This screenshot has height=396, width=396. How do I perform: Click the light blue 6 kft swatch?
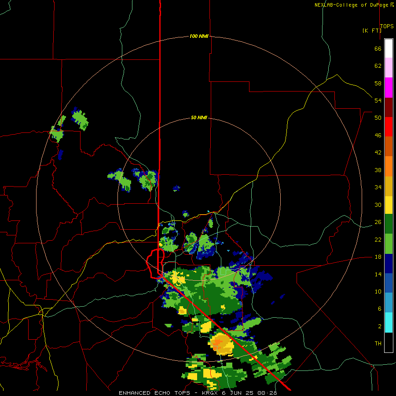click(389, 303)
